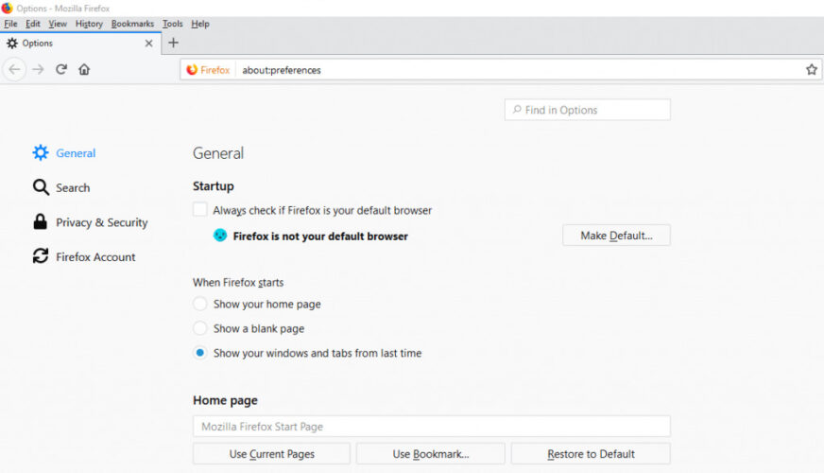The height and width of the screenshot is (473, 824).
Task: Select Show your home page option
Action: pyautogui.click(x=199, y=304)
